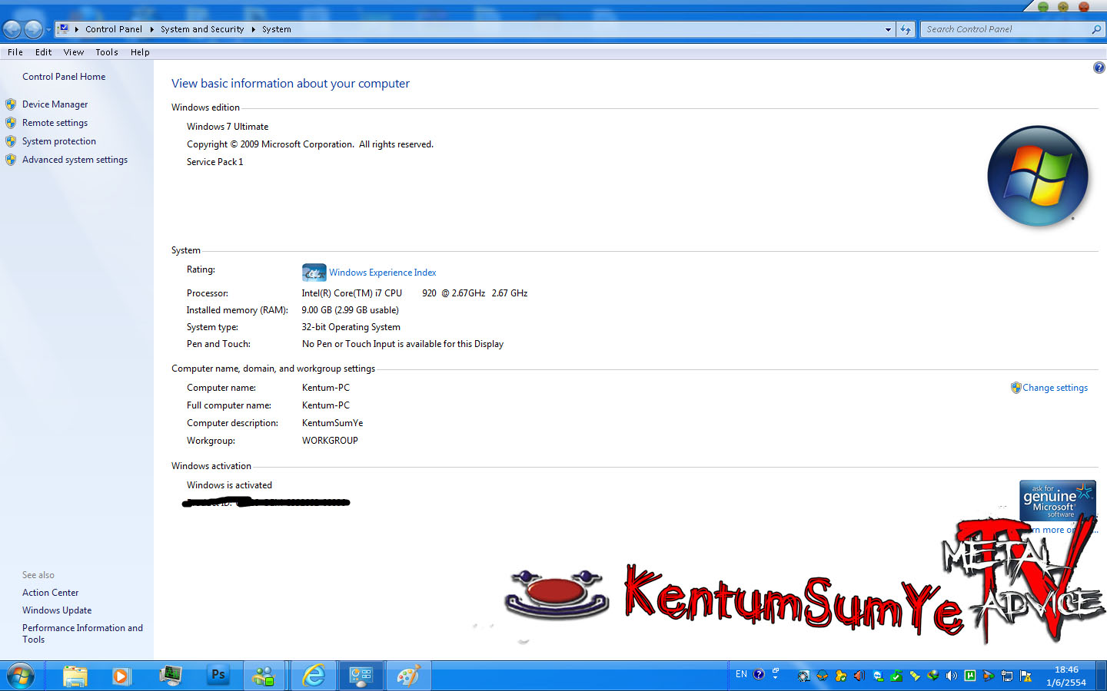This screenshot has width=1107, height=691.
Task: Click the "32-bit Operating System" value
Action: [351, 327]
